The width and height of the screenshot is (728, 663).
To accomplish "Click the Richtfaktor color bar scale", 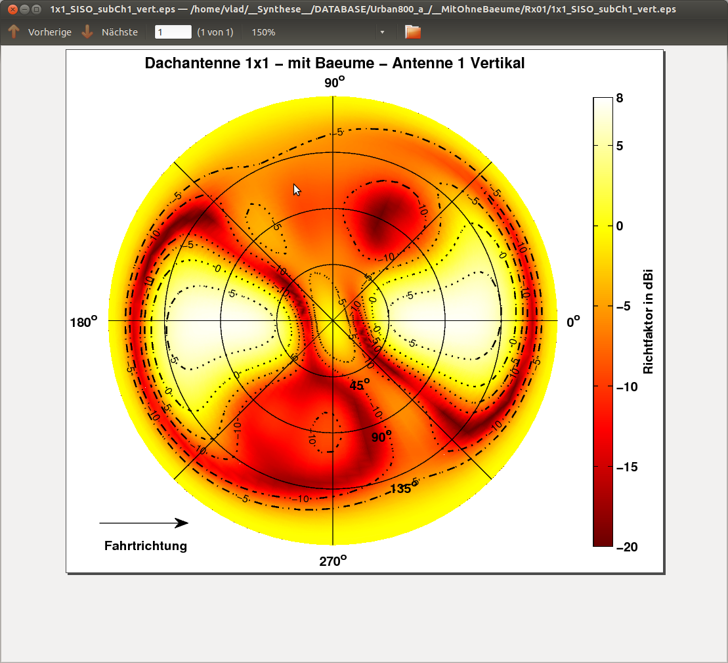I will 603,322.
